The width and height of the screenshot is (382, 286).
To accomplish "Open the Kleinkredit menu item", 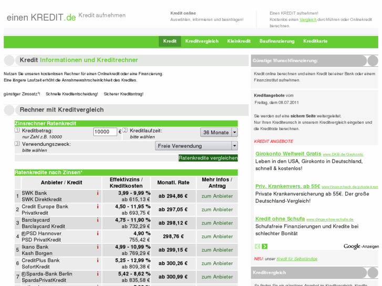I will click(239, 41).
